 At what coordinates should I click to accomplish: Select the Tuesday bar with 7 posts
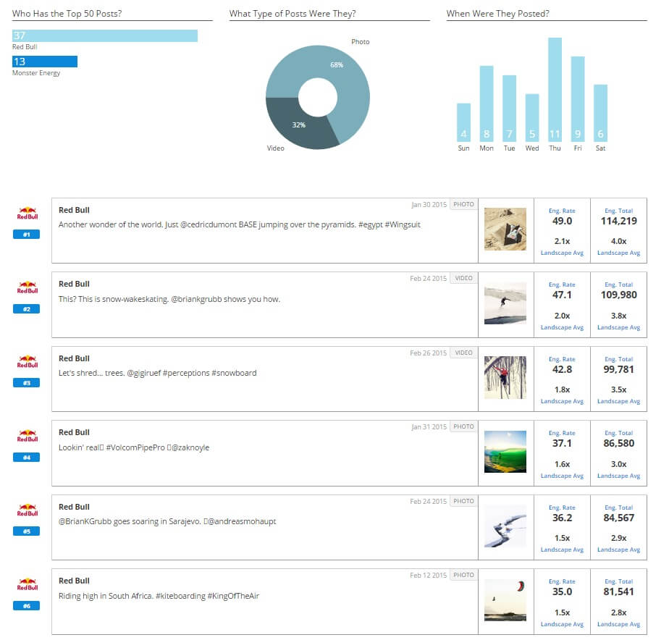(x=510, y=109)
